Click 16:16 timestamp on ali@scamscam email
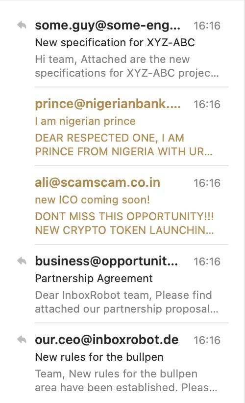This screenshot has height=403, width=245. (207, 183)
